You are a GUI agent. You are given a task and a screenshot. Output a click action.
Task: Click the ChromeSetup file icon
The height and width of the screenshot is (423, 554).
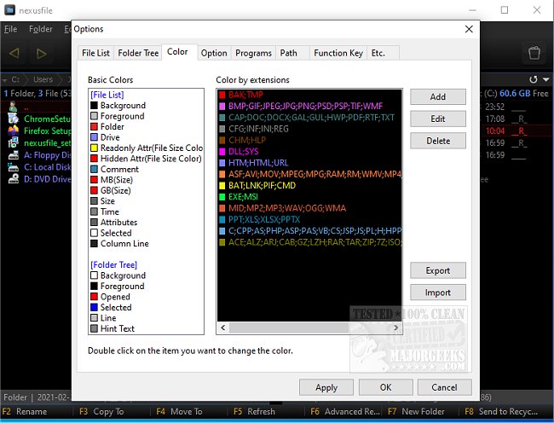pos(13,119)
